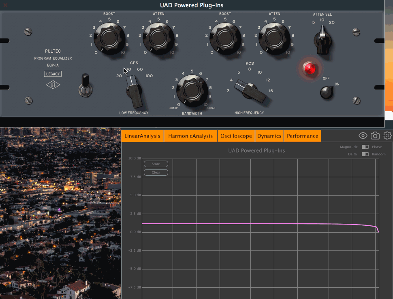Click the eye visibility icon

pos(363,136)
